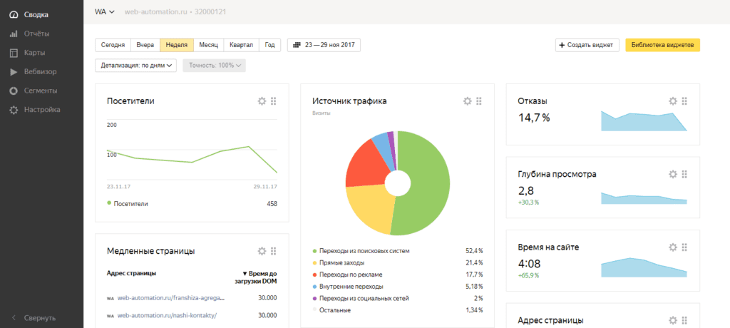Click Библиотека виджетов button
Screen dimensions: 730x328
(662, 45)
